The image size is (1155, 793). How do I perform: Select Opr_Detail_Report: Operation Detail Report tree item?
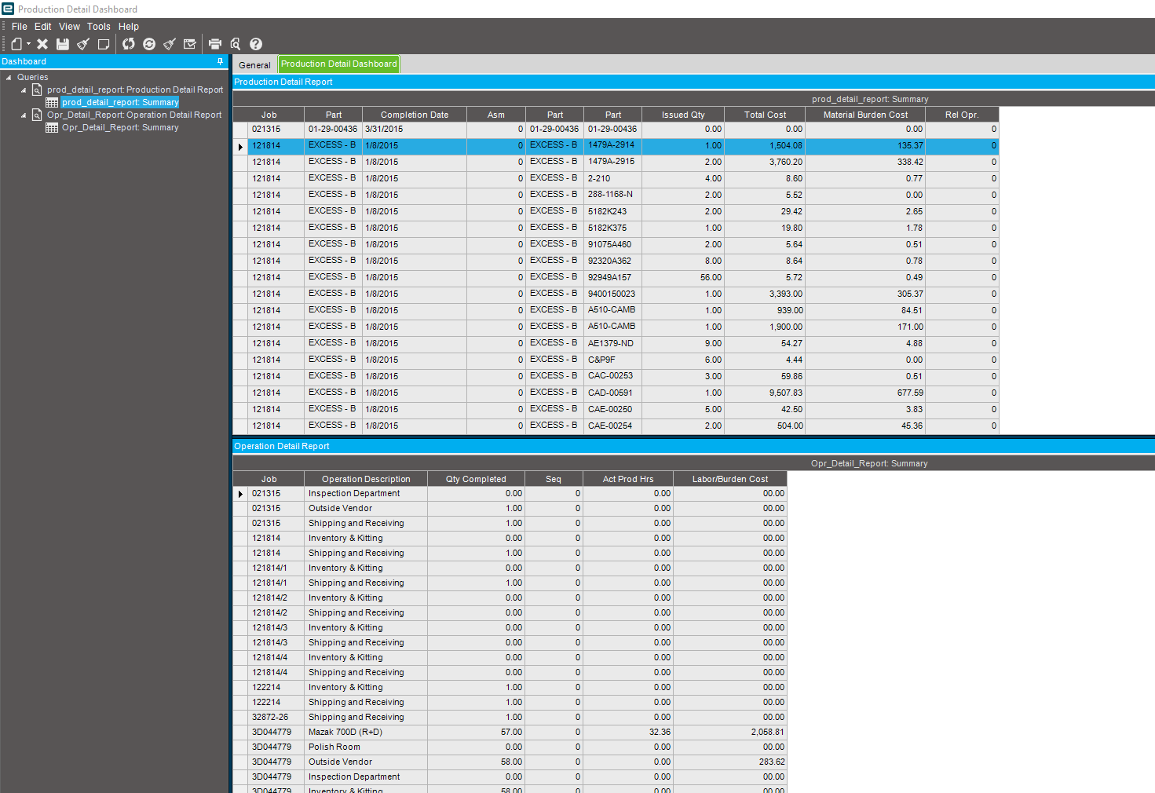134,115
